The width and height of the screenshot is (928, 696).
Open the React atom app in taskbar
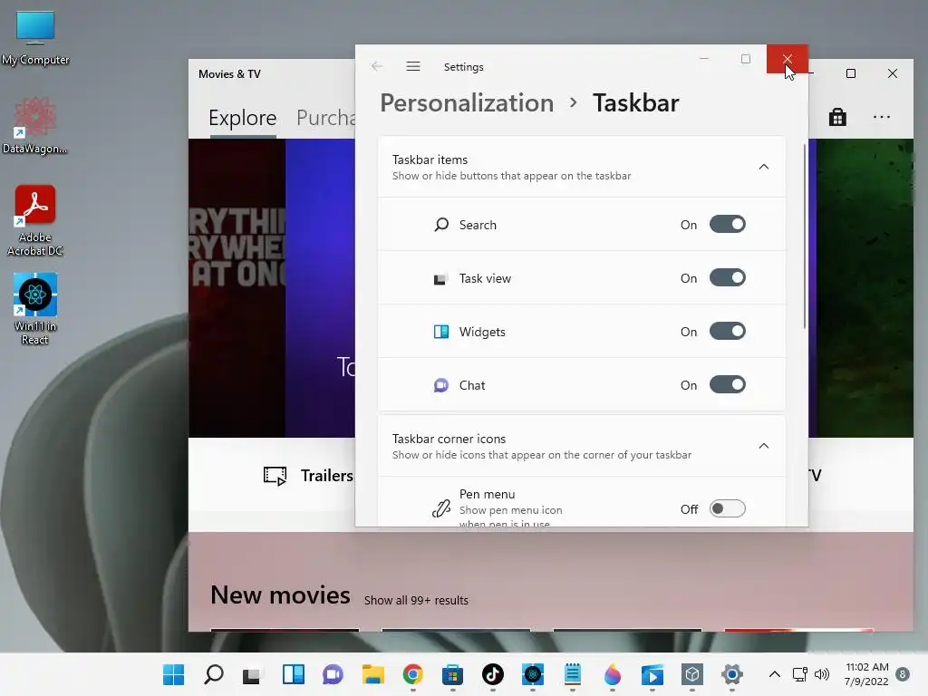tap(533, 674)
